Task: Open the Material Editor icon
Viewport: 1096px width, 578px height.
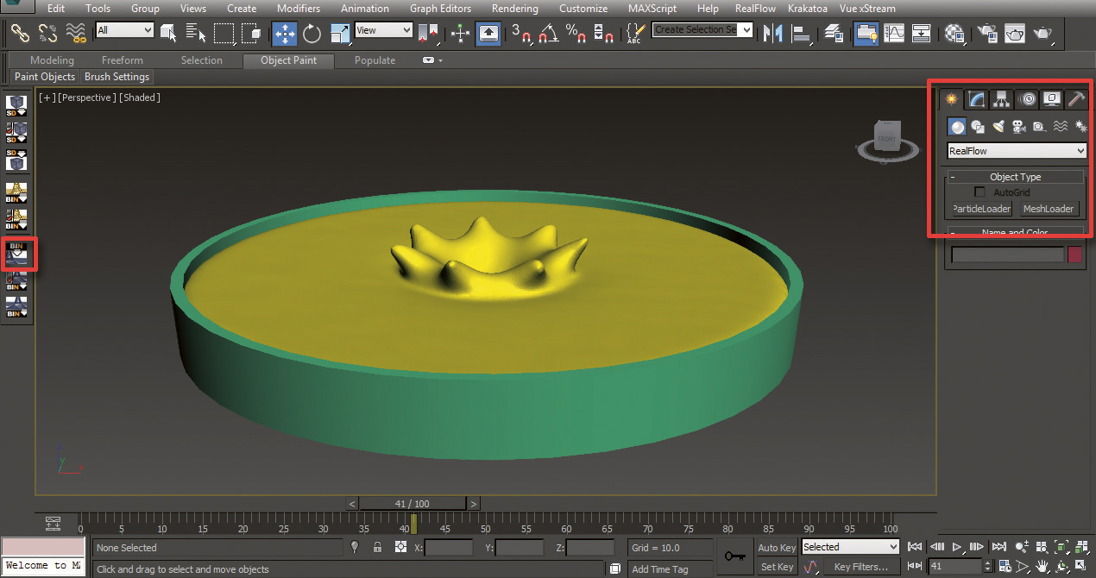Action: click(954, 34)
